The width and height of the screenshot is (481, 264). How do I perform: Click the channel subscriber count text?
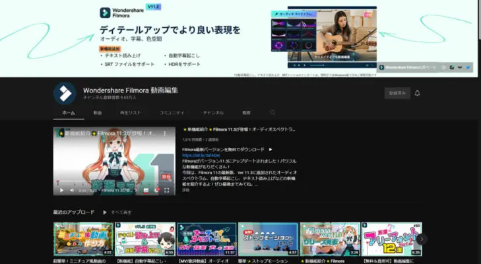coord(110,98)
